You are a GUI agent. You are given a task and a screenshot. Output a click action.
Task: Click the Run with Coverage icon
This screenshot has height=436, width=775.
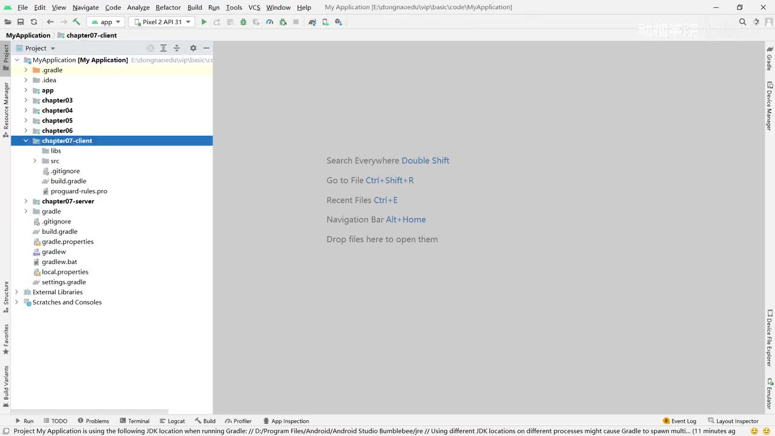coord(257,22)
